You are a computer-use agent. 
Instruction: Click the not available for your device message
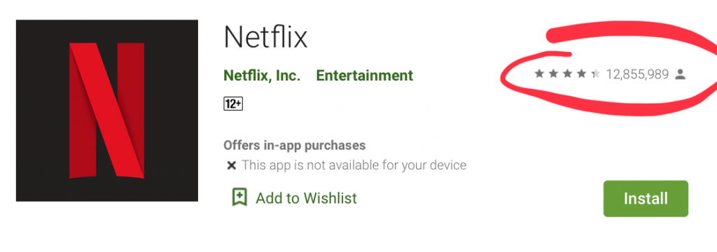[354, 165]
